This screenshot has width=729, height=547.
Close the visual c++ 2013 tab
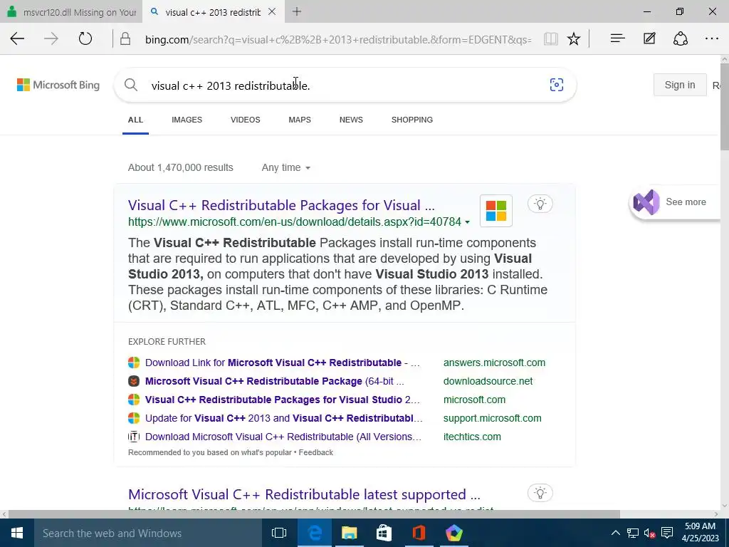[272, 11]
